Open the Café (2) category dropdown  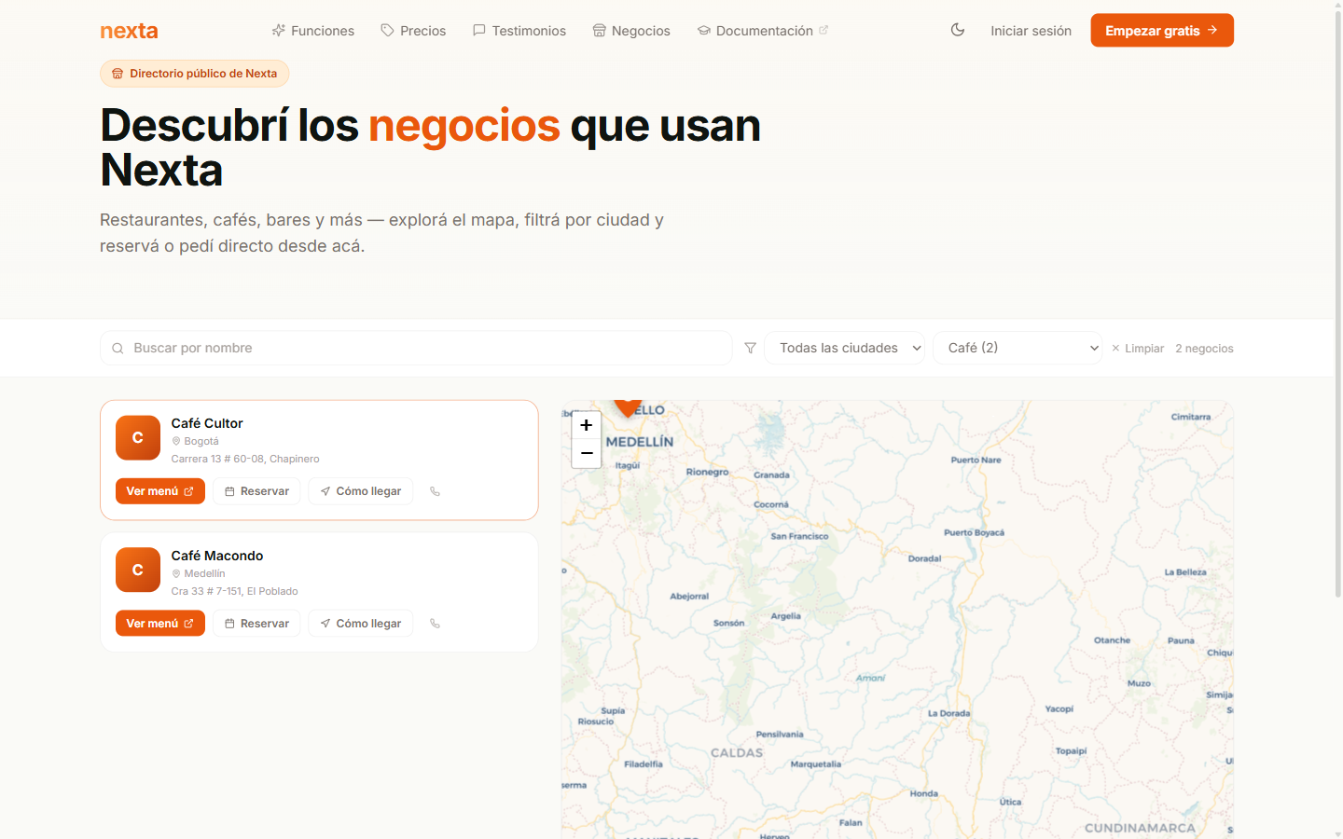click(1018, 348)
